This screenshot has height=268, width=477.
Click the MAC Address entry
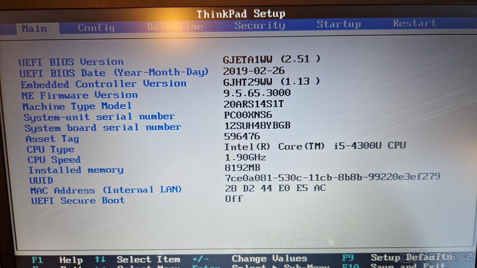(105, 189)
